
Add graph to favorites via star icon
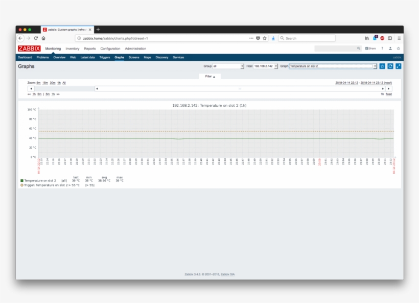[x=382, y=66]
